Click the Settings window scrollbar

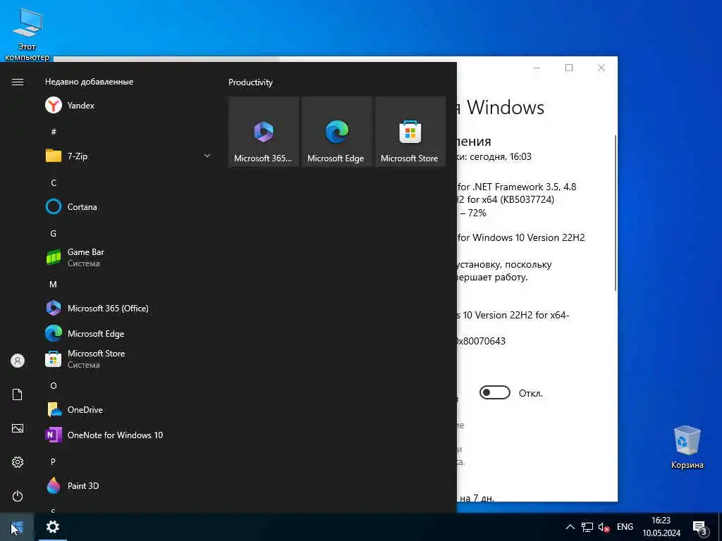616,213
